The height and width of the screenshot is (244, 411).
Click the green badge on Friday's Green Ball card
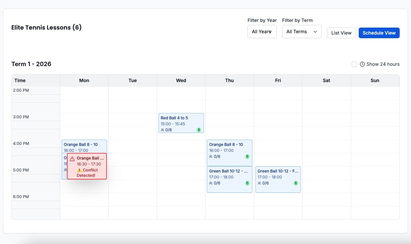point(295,183)
